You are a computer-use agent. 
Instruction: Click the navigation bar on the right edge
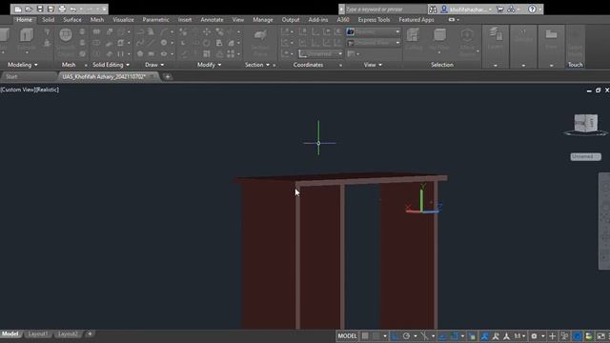point(604,221)
